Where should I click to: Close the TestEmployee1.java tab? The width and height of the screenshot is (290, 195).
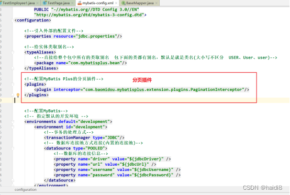pos(38,3)
